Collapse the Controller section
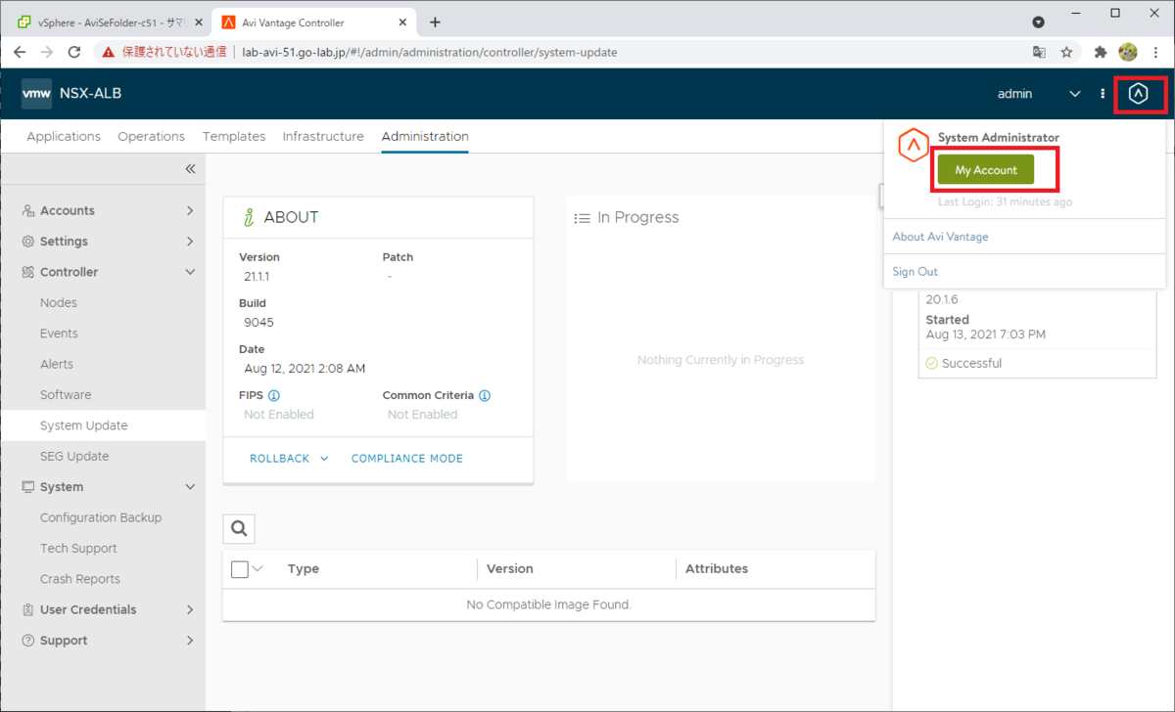The height and width of the screenshot is (712, 1175). 190,272
